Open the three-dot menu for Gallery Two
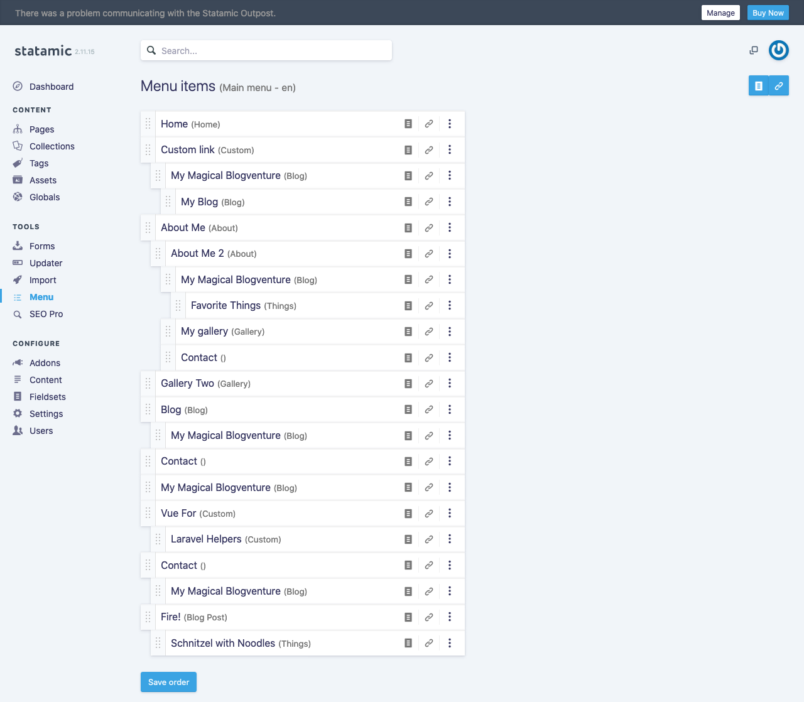Viewport: 804px width, 702px height. (x=450, y=383)
